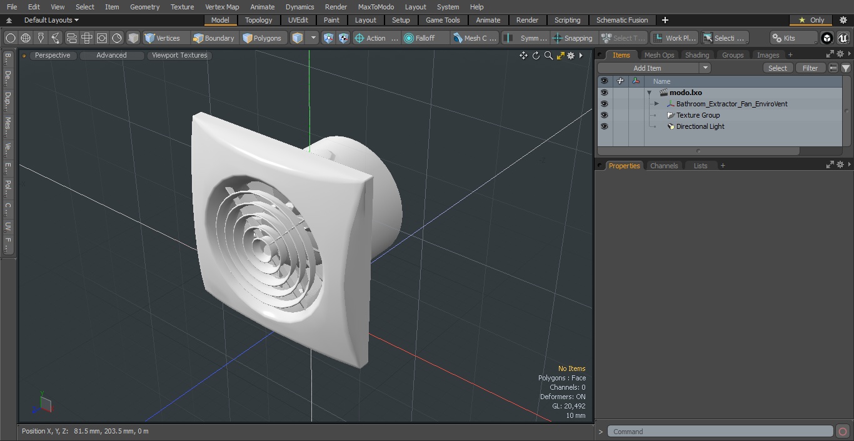Open the Action Center menu
This screenshot has width=854, height=441.
coord(376,38)
